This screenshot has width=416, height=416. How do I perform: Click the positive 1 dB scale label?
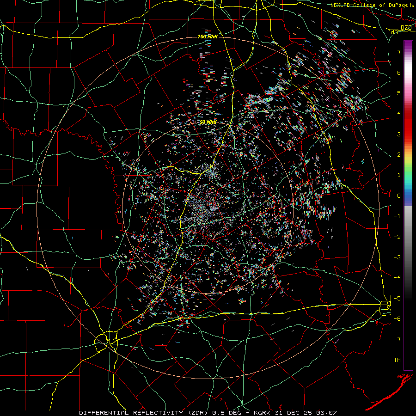click(x=399, y=175)
